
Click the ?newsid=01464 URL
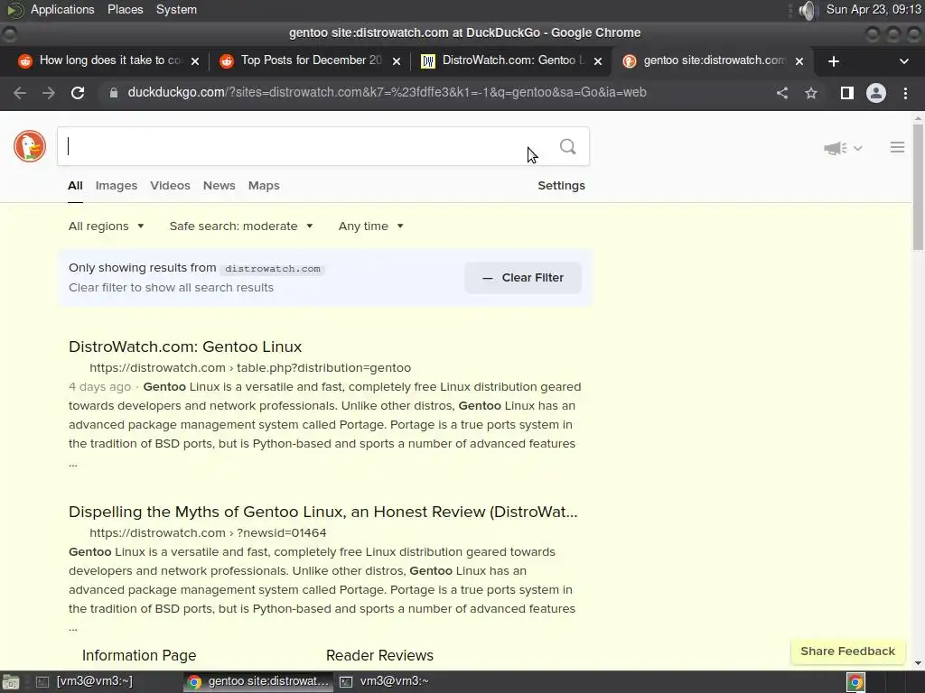[x=208, y=532]
